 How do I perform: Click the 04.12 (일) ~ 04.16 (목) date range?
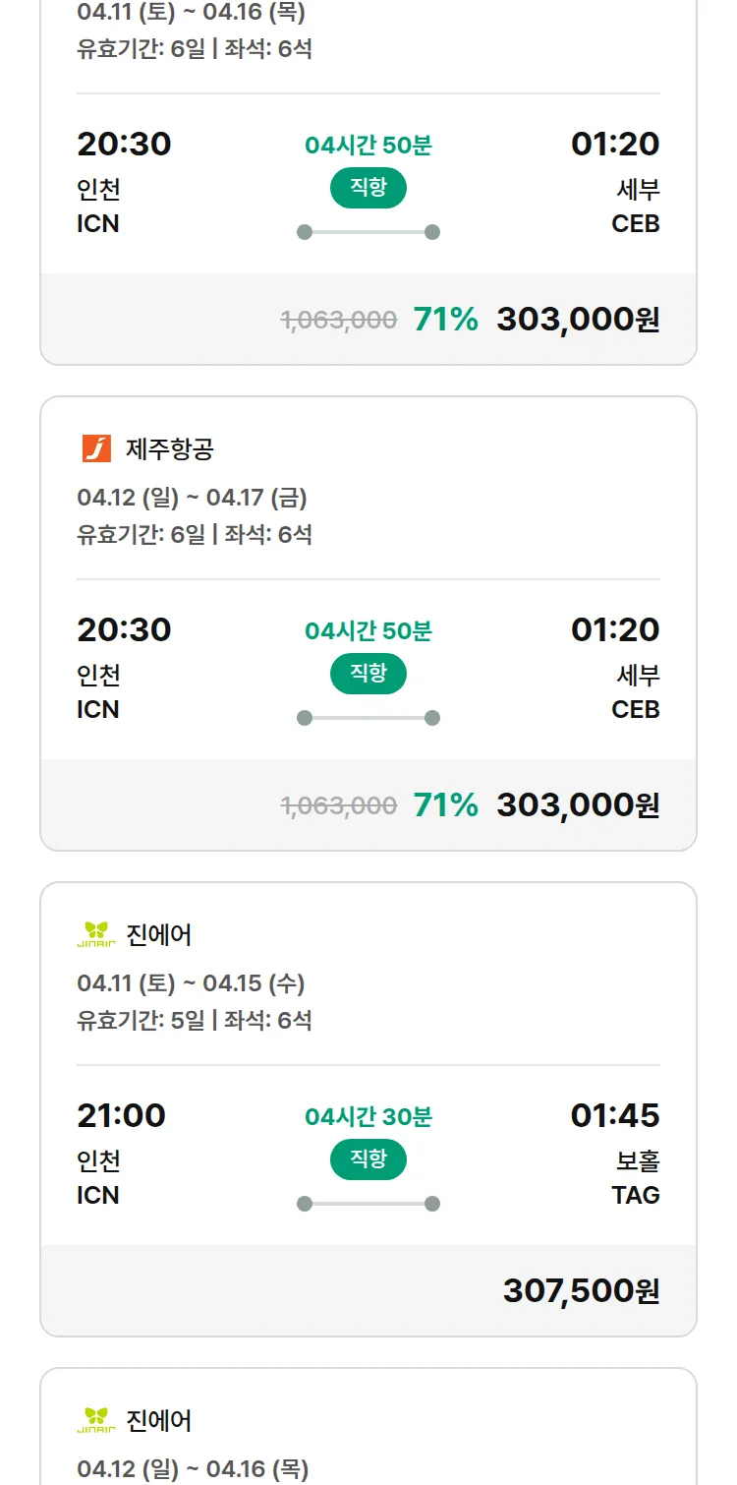pos(193,1469)
